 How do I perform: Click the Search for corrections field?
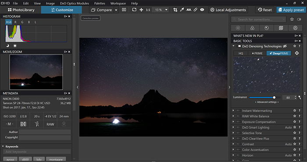(x=258, y=19)
